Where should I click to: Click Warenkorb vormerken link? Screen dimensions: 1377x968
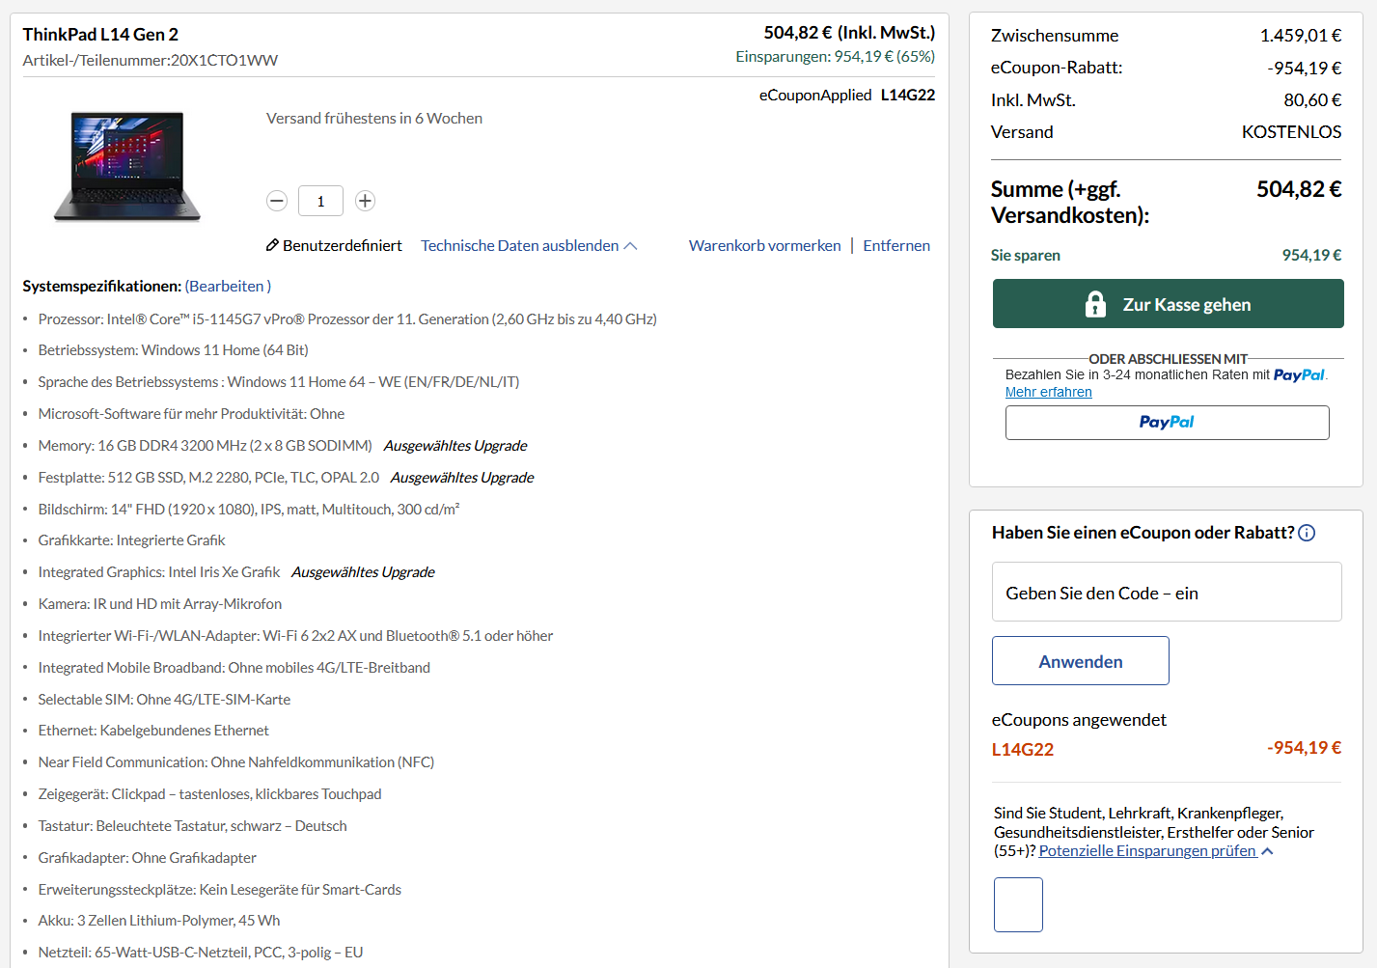(764, 245)
